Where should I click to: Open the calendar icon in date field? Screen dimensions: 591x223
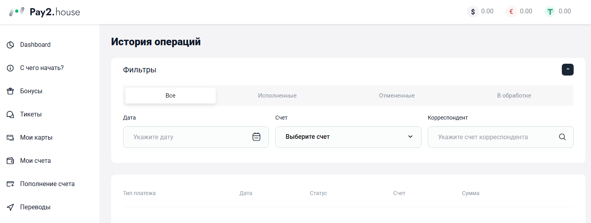tap(256, 137)
